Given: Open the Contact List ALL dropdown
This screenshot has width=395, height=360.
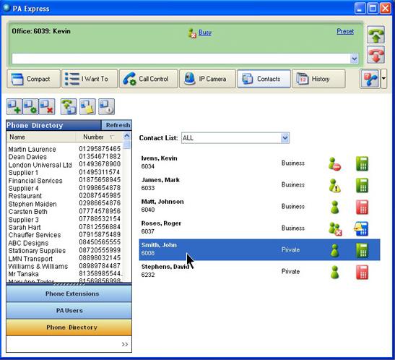Looking at the screenshot, I should [285, 138].
